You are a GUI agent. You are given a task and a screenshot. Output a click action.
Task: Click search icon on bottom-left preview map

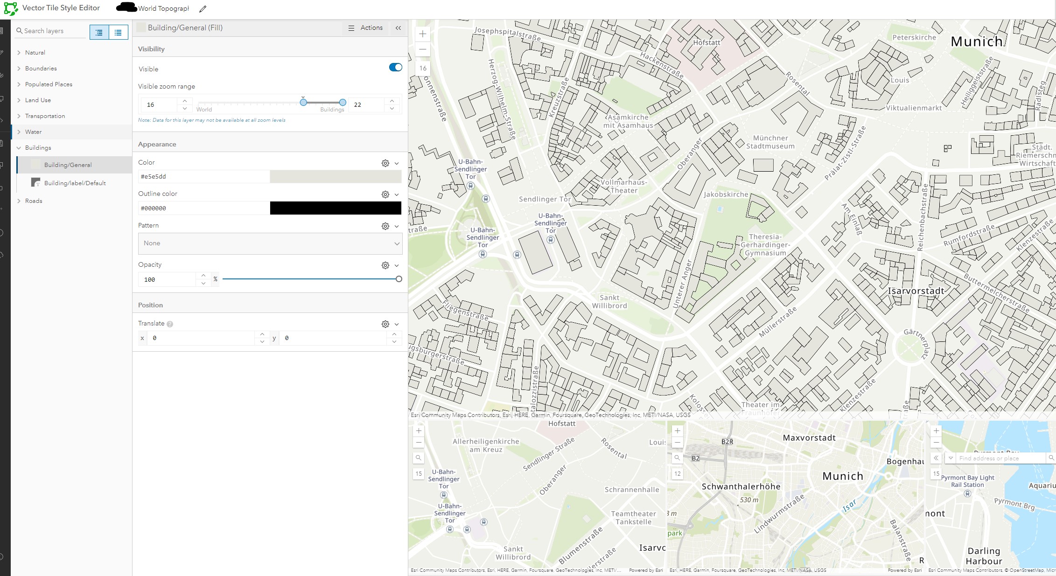pyautogui.click(x=419, y=458)
